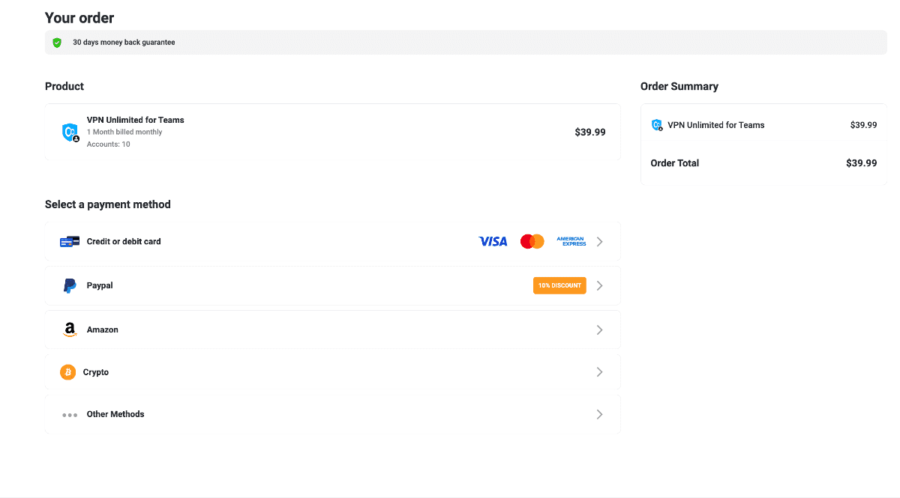Select the Credit or debit card label
Image resolution: width=900 pixels, height=498 pixels.
pos(124,242)
